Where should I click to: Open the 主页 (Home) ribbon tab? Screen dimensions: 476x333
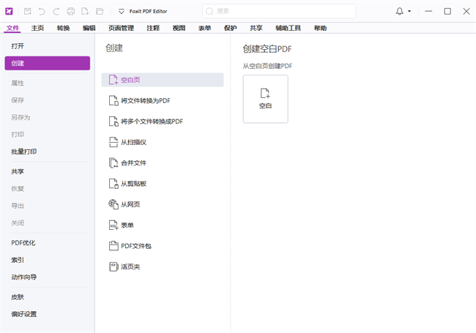point(38,28)
